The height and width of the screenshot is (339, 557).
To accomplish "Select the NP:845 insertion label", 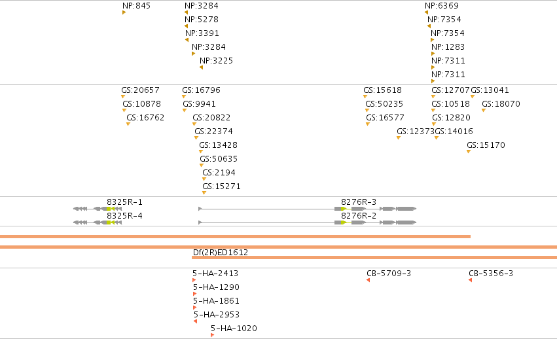I will tap(136, 6).
